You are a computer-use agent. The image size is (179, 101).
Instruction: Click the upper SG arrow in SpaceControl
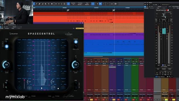(x=6, y=83)
